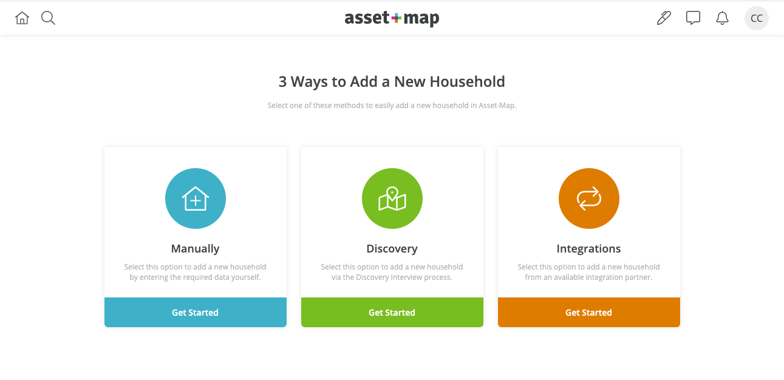Click the orange sync icon on Integrations card
The image size is (784, 380).
click(x=588, y=198)
